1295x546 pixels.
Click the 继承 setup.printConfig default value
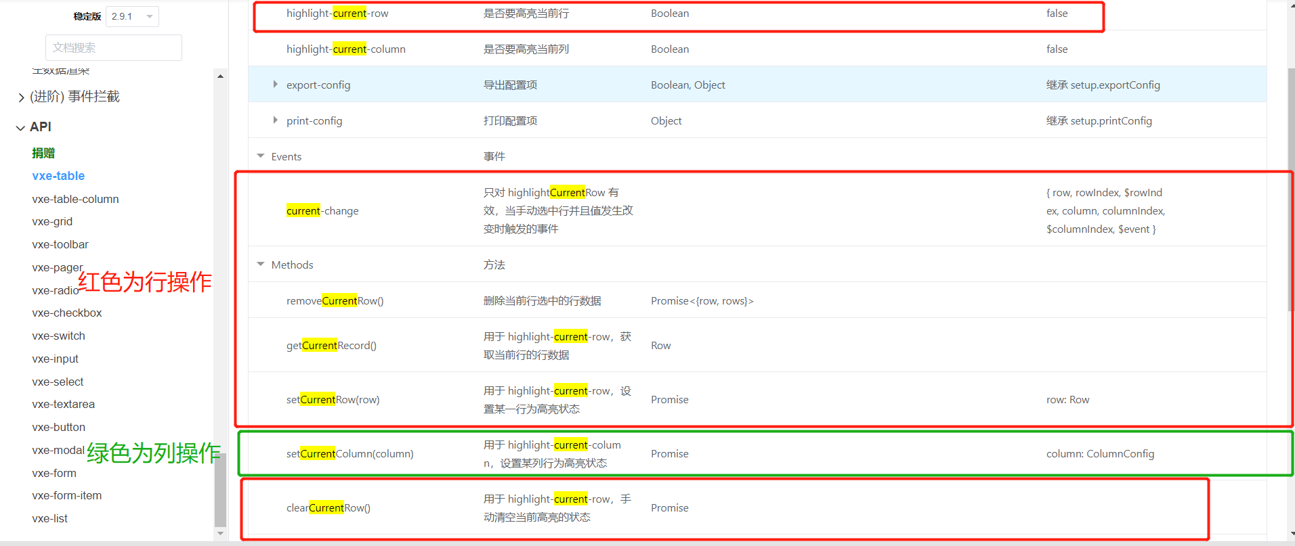point(1099,121)
